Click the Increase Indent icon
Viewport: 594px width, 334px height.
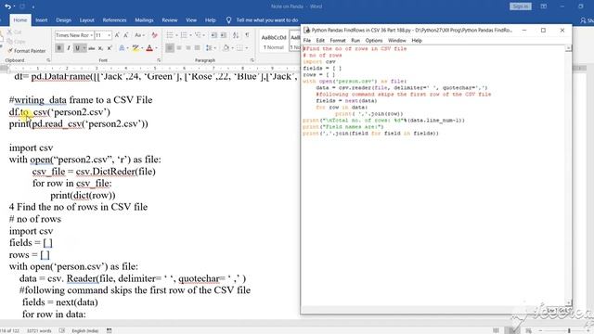(x=224, y=35)
